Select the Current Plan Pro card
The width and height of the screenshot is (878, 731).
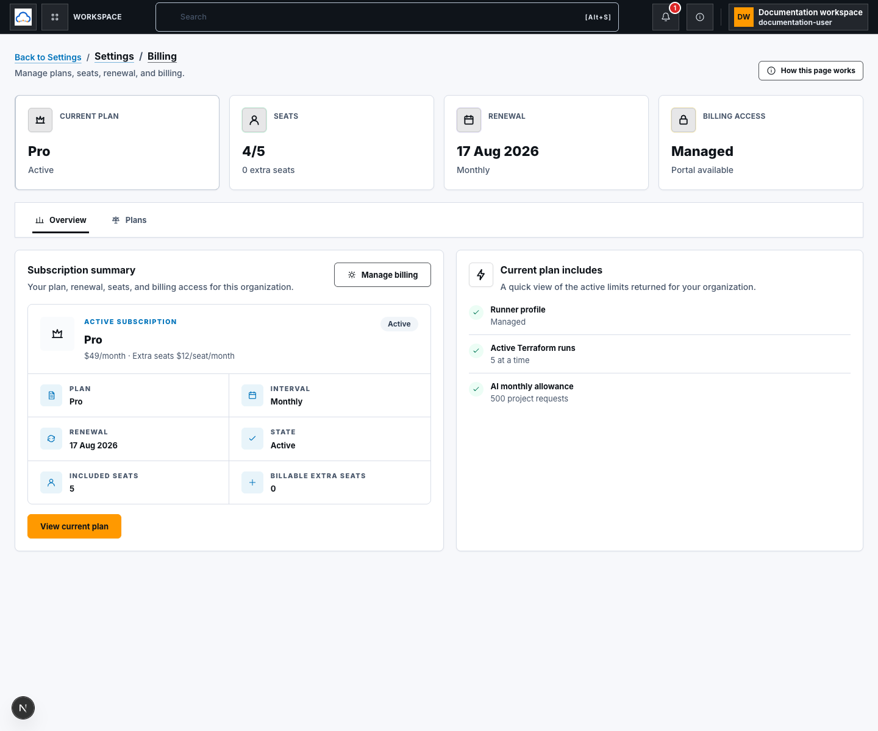click(x=117, y=143)
